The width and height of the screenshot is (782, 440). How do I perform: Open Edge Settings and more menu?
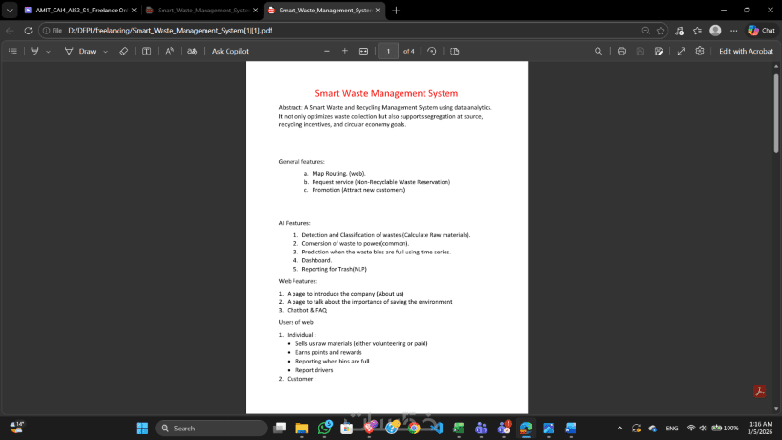coord(733,31)
